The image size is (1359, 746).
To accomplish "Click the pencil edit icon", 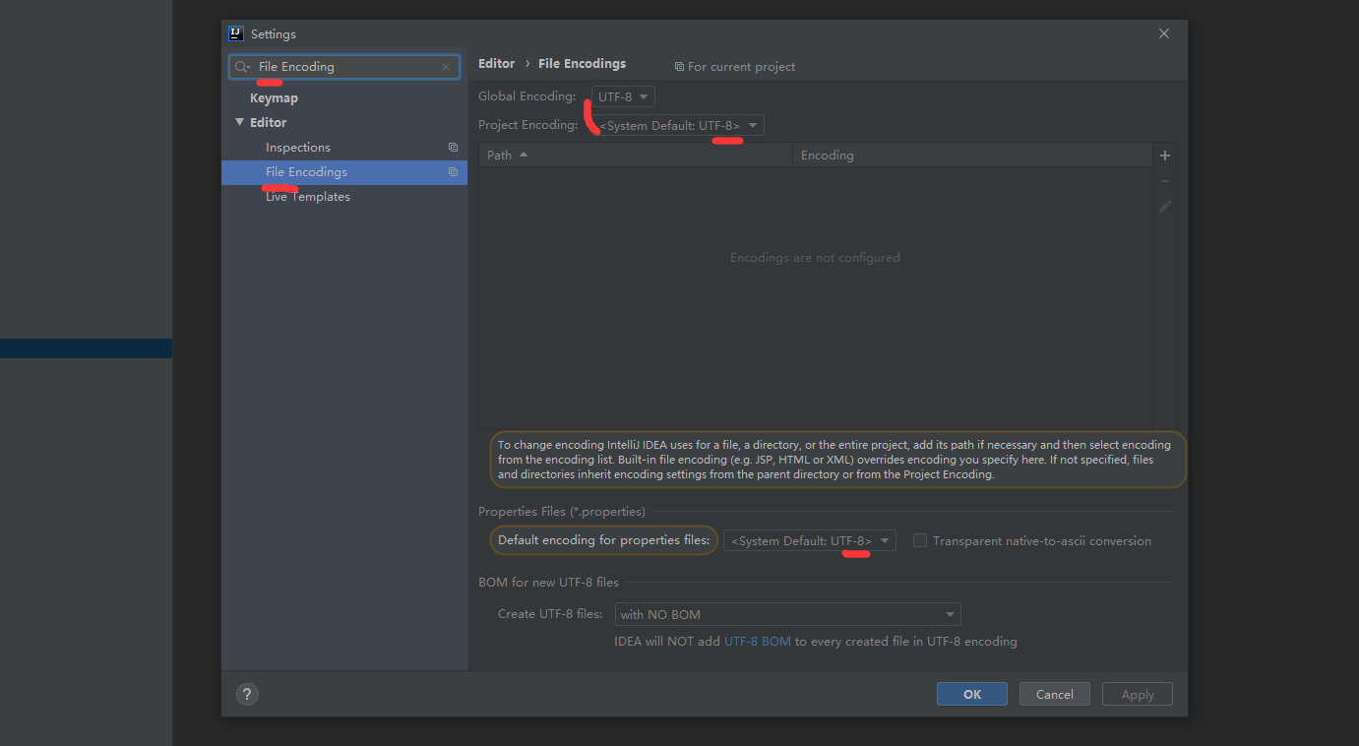I will [1165, 207].
